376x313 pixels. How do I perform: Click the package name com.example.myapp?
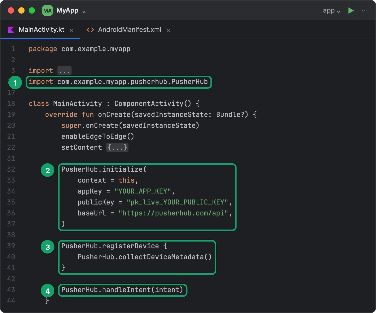96,49
